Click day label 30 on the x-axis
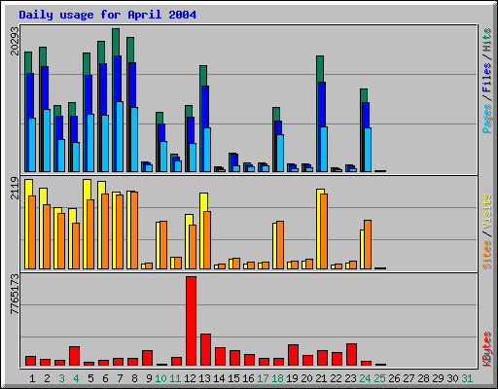 [x=452, y=378]
